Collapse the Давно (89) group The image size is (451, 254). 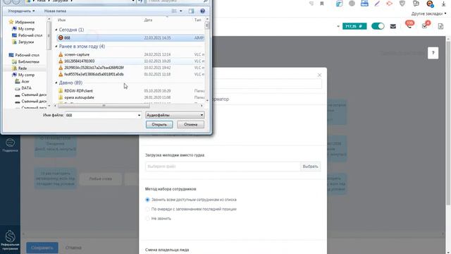(56, 83)
